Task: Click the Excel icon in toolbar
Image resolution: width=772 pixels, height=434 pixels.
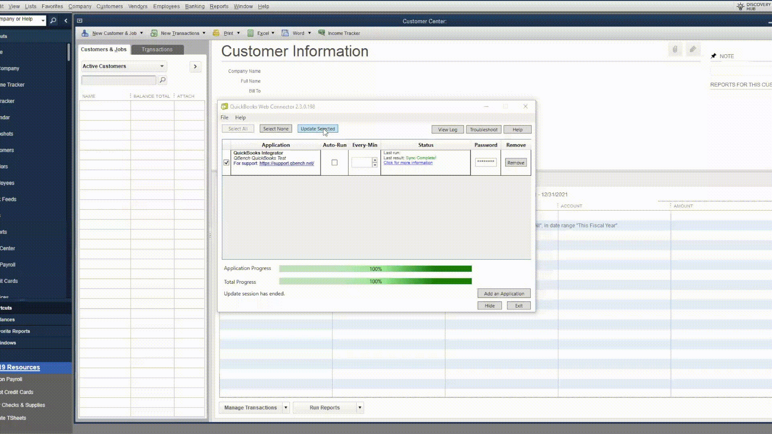Action: click(250, 33)
